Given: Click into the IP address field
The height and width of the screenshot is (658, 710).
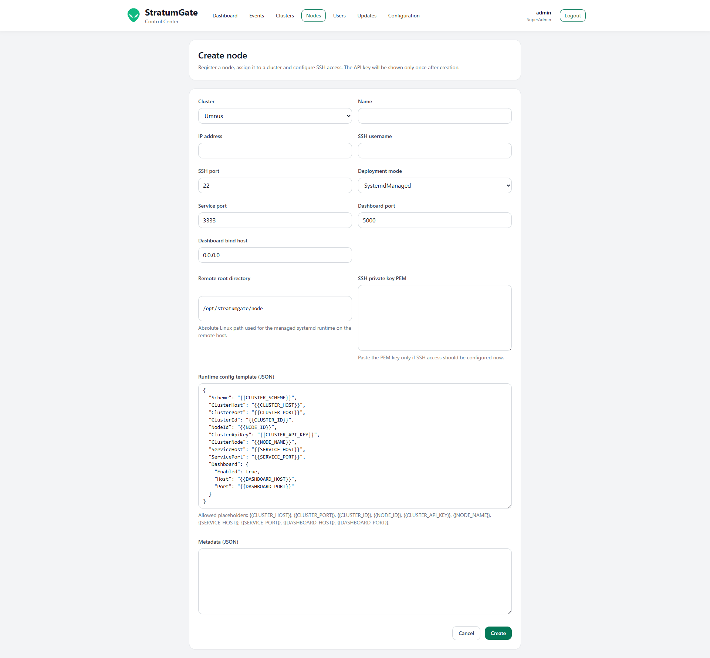Looking at the screenshot, I should coord(275,151).
